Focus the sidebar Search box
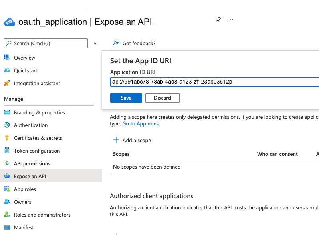 pos(46,43)
